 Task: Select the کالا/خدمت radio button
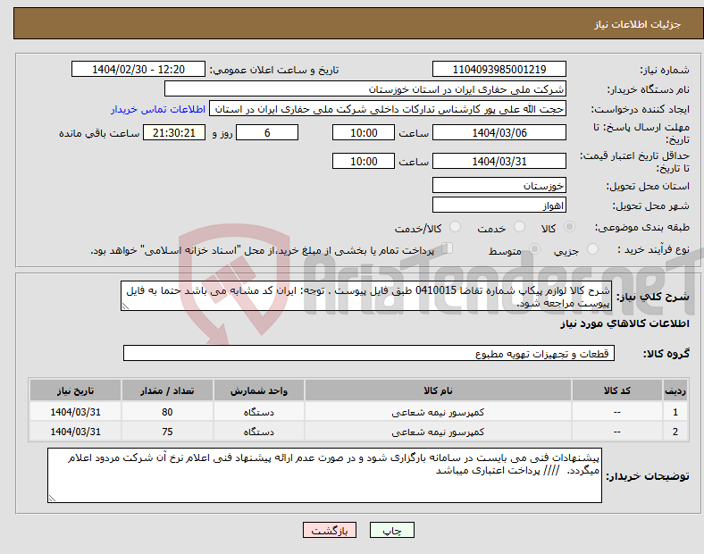click(456, 227)
